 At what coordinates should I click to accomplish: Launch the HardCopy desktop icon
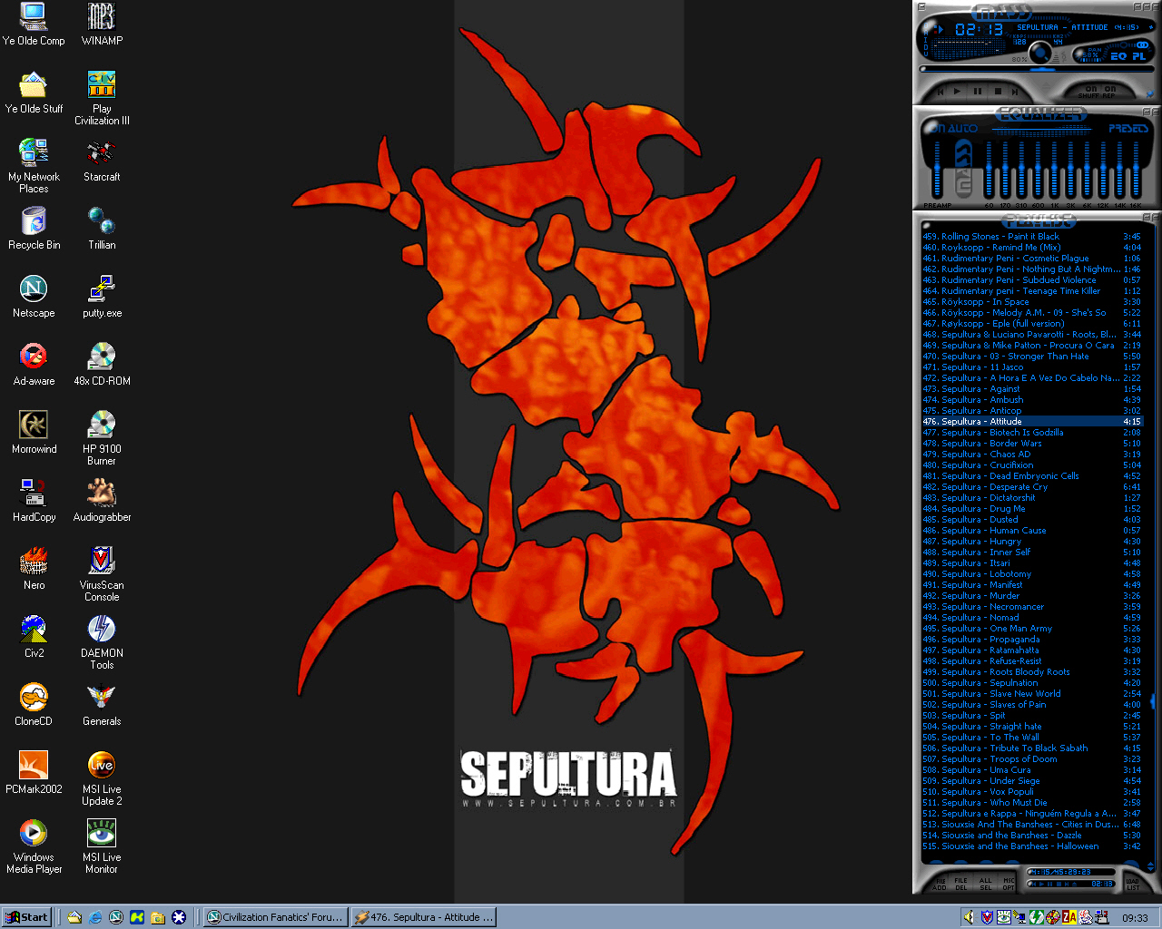34,500
